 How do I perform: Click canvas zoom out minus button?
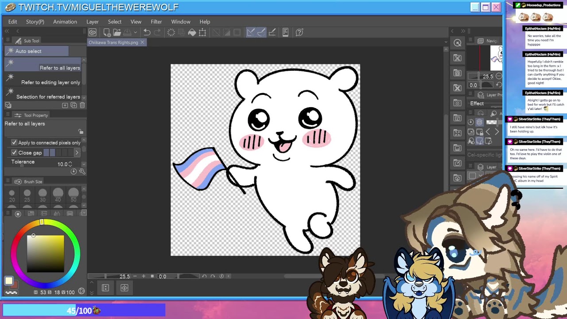coord(136,276)
